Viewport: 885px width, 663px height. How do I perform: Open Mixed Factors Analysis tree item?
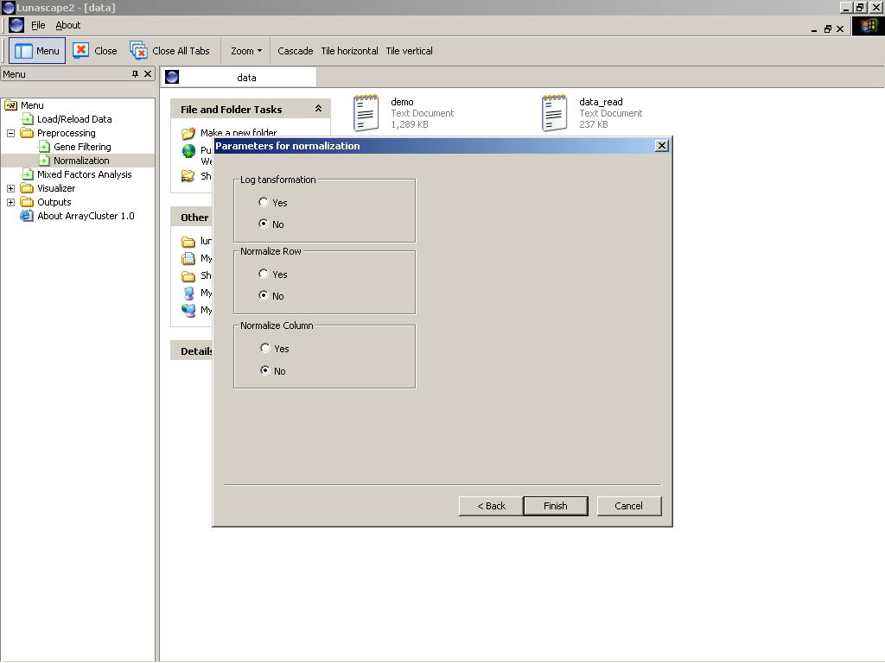84,174
